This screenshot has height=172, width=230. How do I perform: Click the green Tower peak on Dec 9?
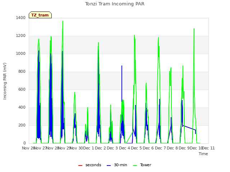[194, 29]
